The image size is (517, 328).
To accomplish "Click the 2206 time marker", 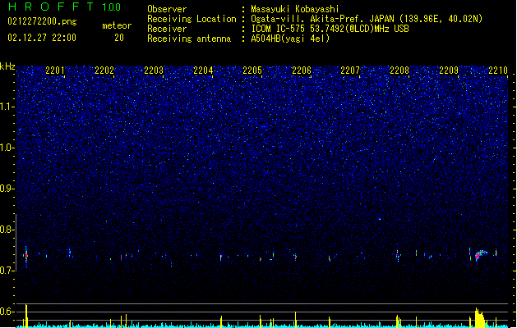I will [302, 70].
